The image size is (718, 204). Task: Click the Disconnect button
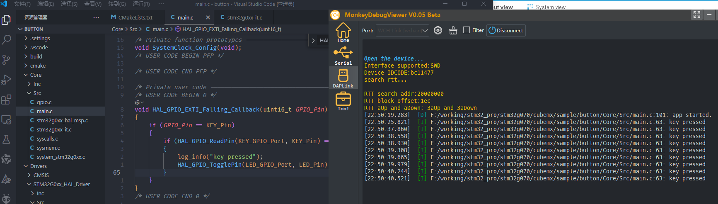(505, 30)
